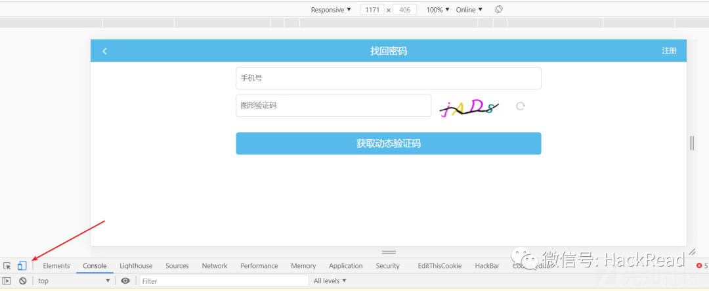Click the rotate screen icon
The height and width of the screenshot is (291, 709).
(x=499, y=9)
